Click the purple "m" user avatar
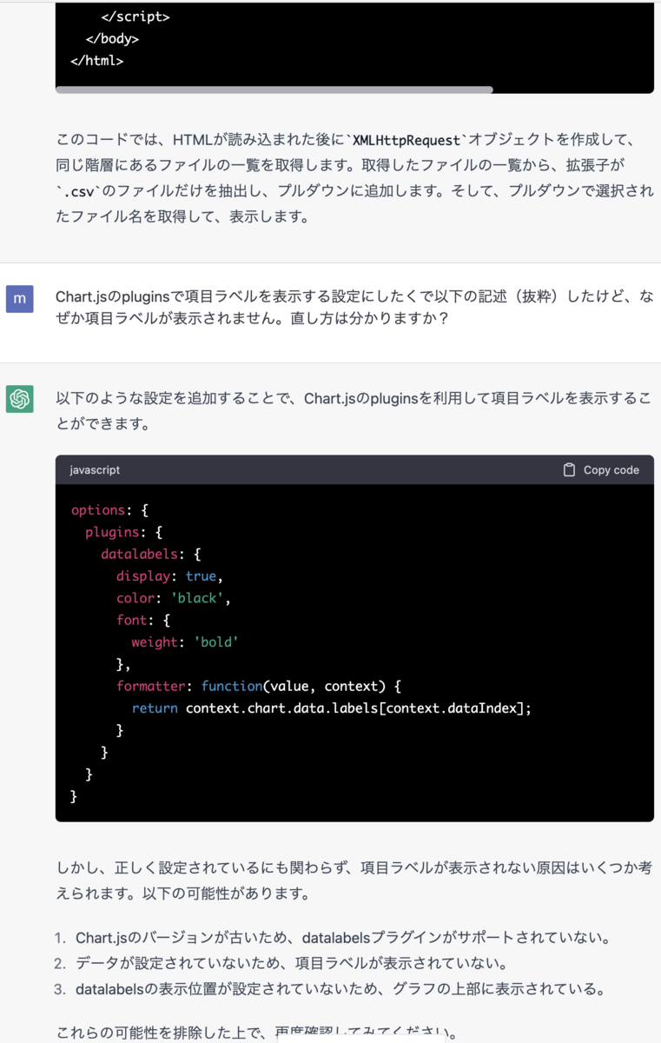This screenshot has width=661, height=1043. [19, 298]
